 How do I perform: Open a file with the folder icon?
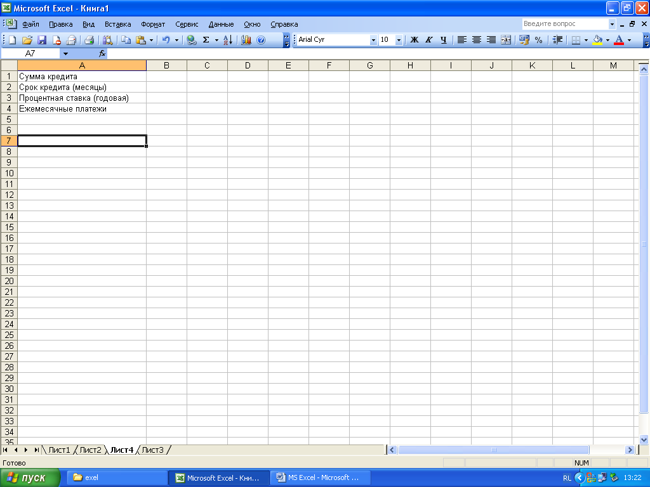27,40
